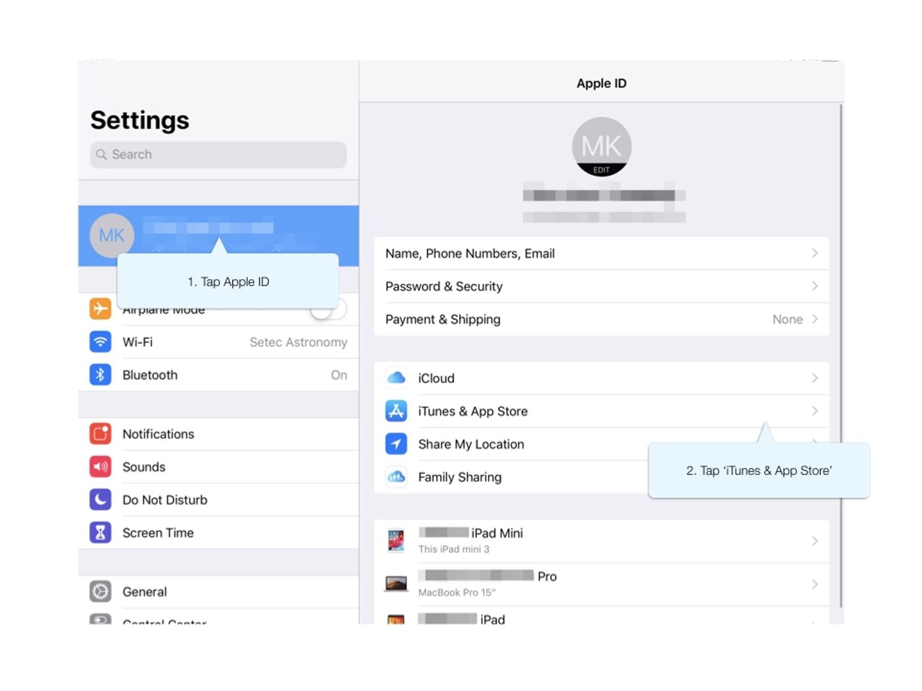
Task: Tap the MacBook Pro device thumbnail
Action: [396, 584]
